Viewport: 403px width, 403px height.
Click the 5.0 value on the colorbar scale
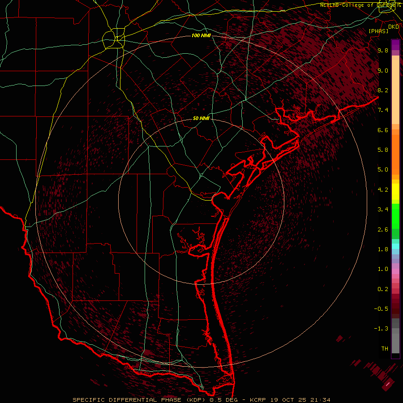383,170
